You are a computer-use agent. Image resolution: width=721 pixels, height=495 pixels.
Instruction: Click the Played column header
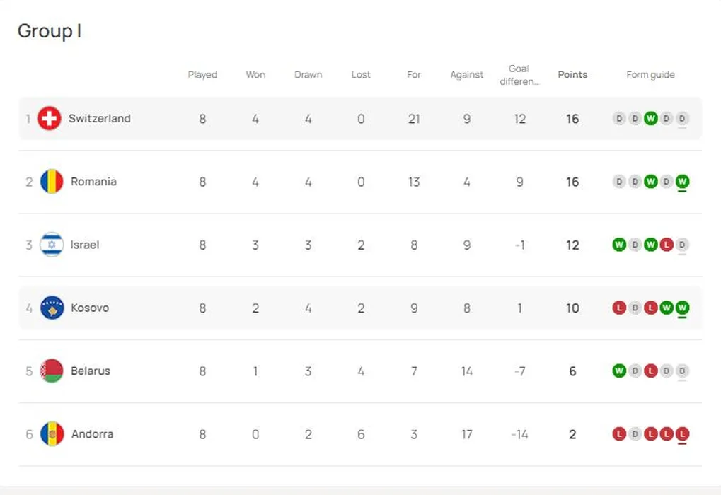pyautogui.click(x=202, y=75)
